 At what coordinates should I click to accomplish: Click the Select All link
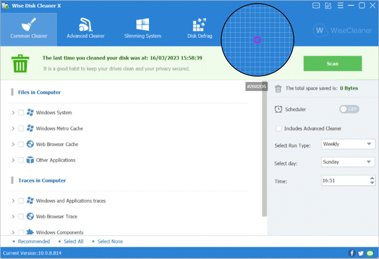(74, 241)
